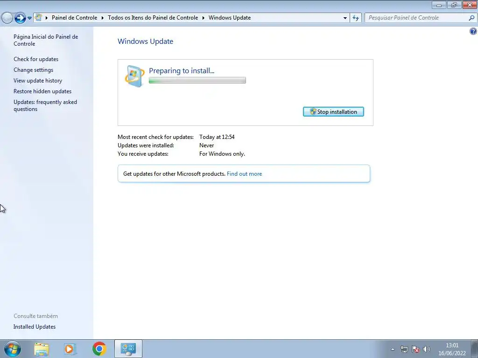Click the installation progress bar
The width and height of the screenshot is (478, 358).
pyautogui.click(x=197, y=80)
